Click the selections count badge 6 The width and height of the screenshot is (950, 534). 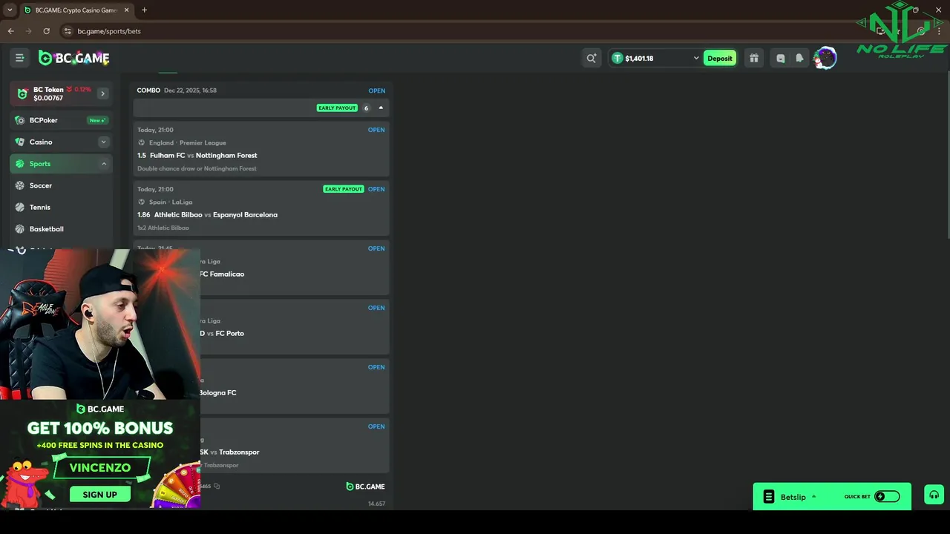pos(366,108)
